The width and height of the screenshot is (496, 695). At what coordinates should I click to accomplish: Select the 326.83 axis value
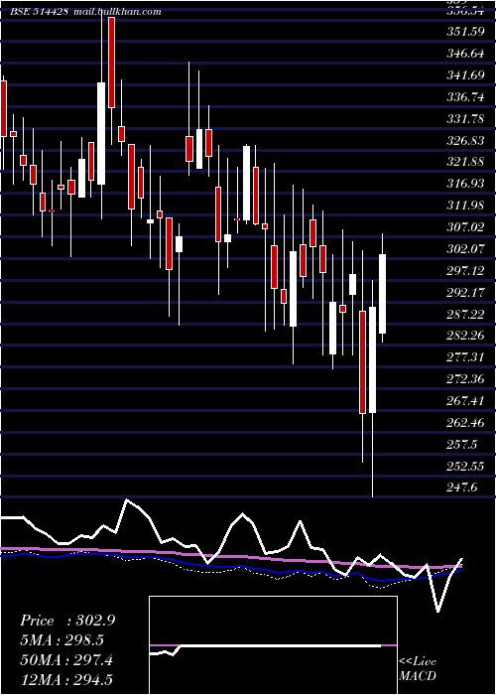pos(465,141)
